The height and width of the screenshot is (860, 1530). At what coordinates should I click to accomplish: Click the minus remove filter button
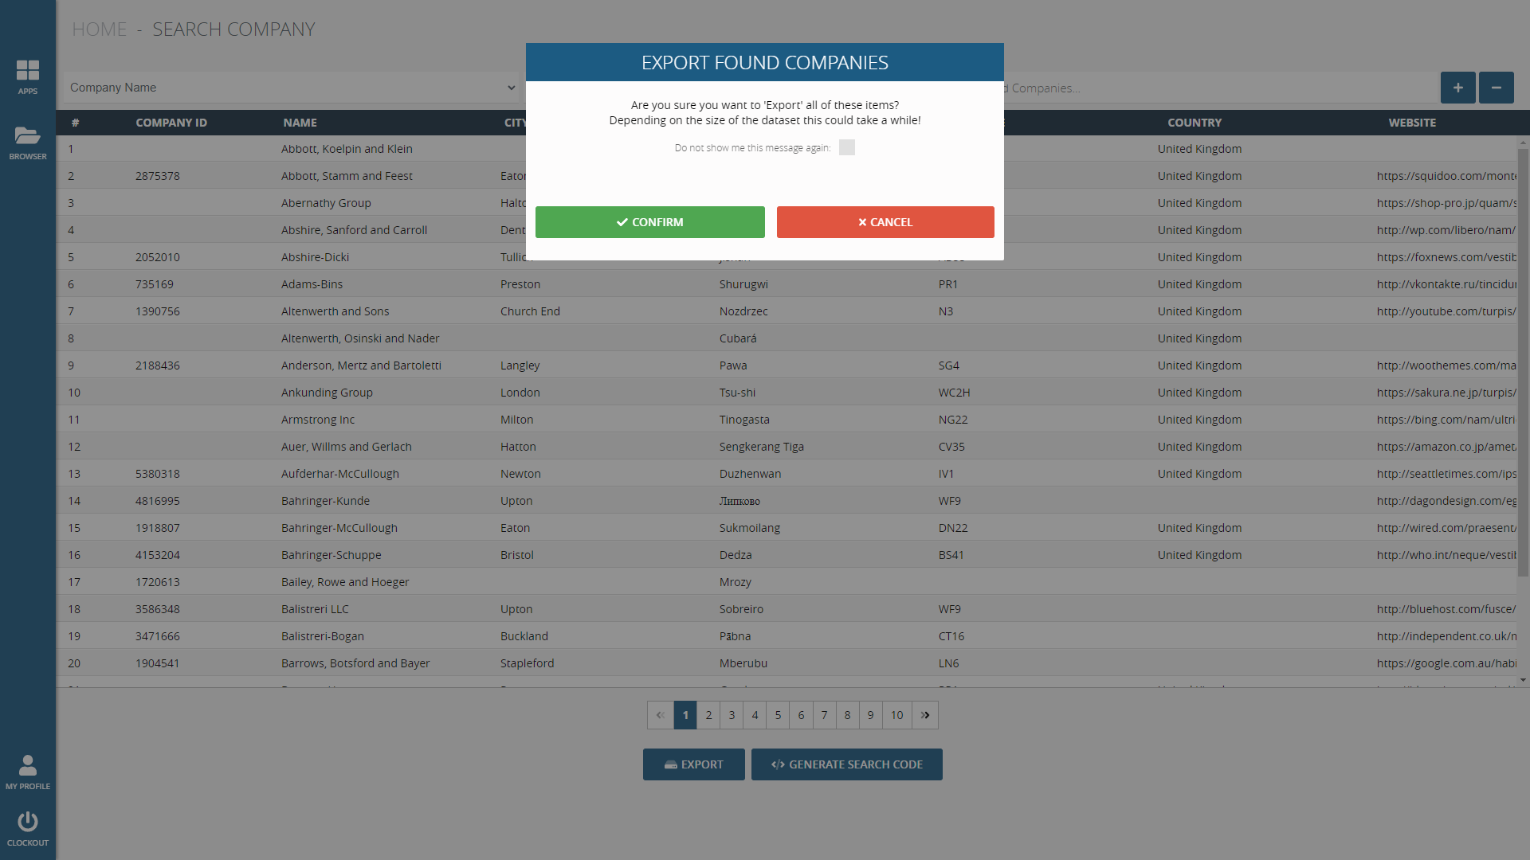[x=1496, y=88]
